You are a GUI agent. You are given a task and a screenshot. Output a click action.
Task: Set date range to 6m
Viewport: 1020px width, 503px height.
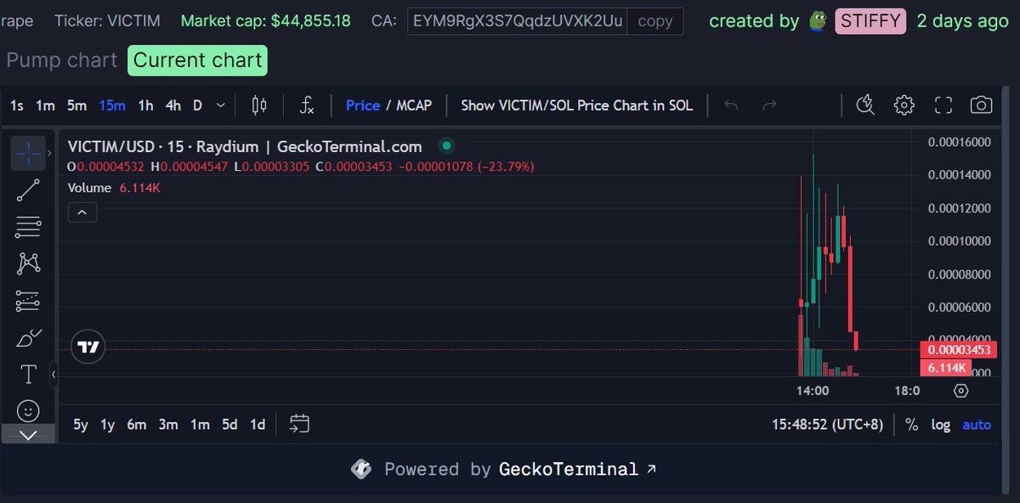tap(137, 424)
